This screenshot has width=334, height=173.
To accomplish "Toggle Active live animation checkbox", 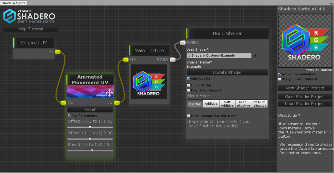I will coord(280,74).
